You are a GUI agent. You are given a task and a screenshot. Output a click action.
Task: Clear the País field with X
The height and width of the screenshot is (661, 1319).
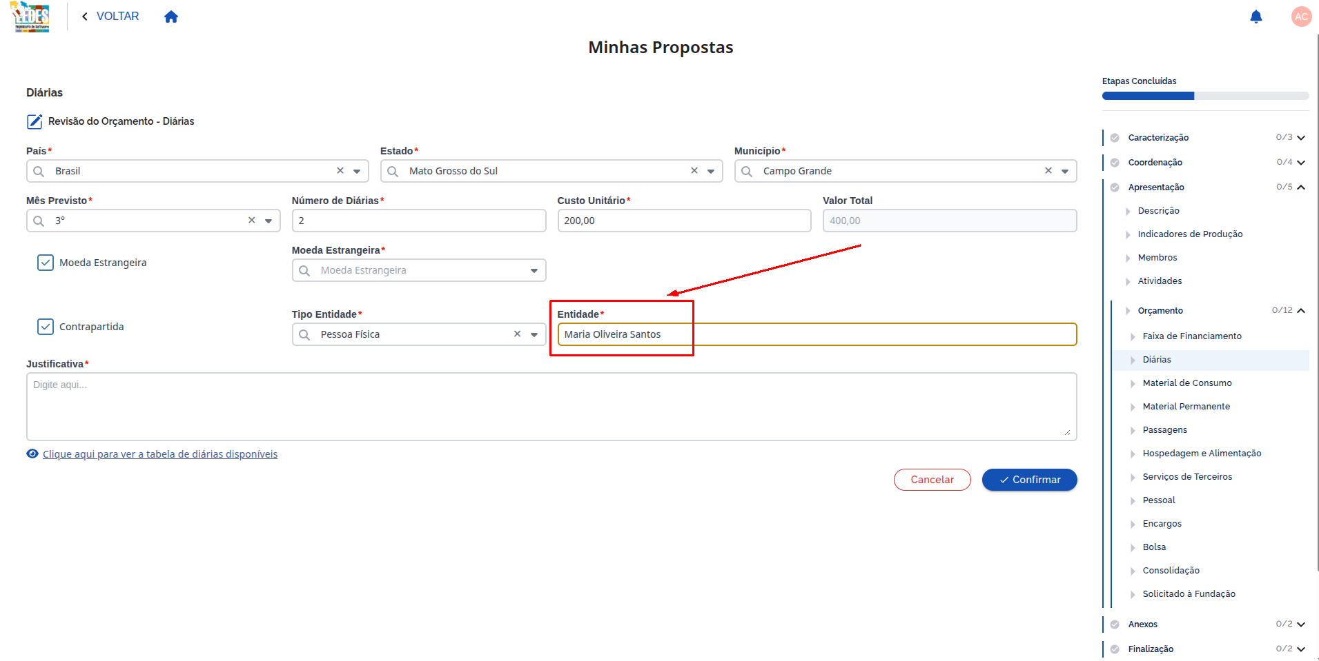[x=340, y=171]
